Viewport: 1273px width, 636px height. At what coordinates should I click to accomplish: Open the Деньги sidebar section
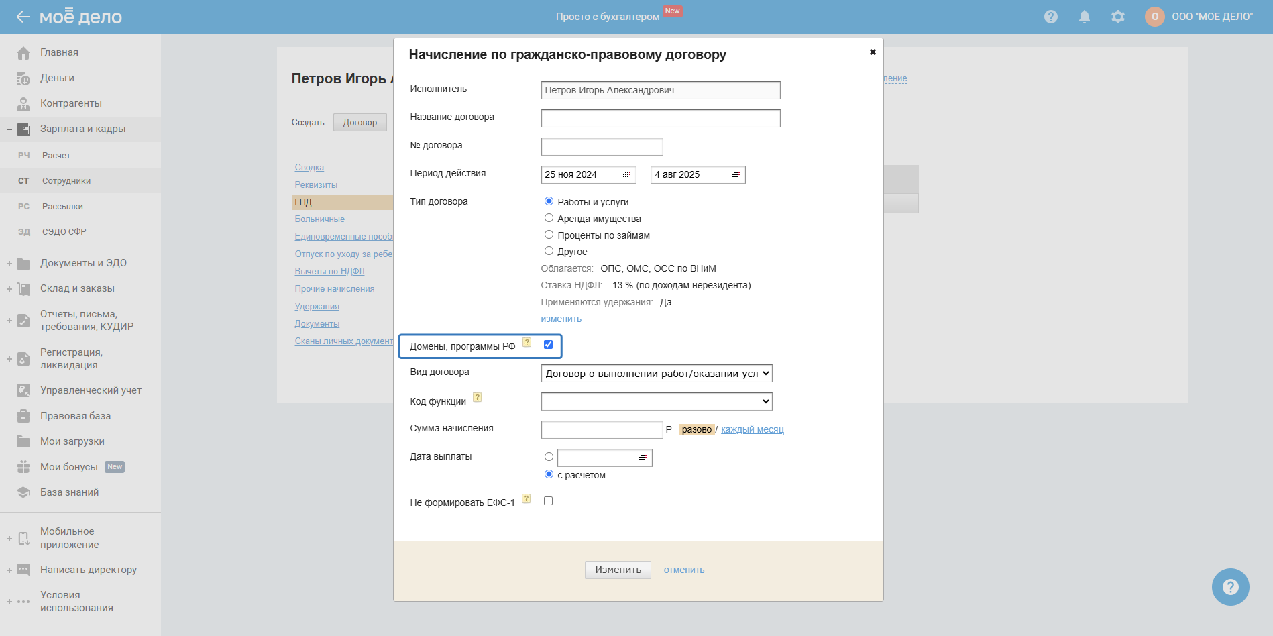57,78
